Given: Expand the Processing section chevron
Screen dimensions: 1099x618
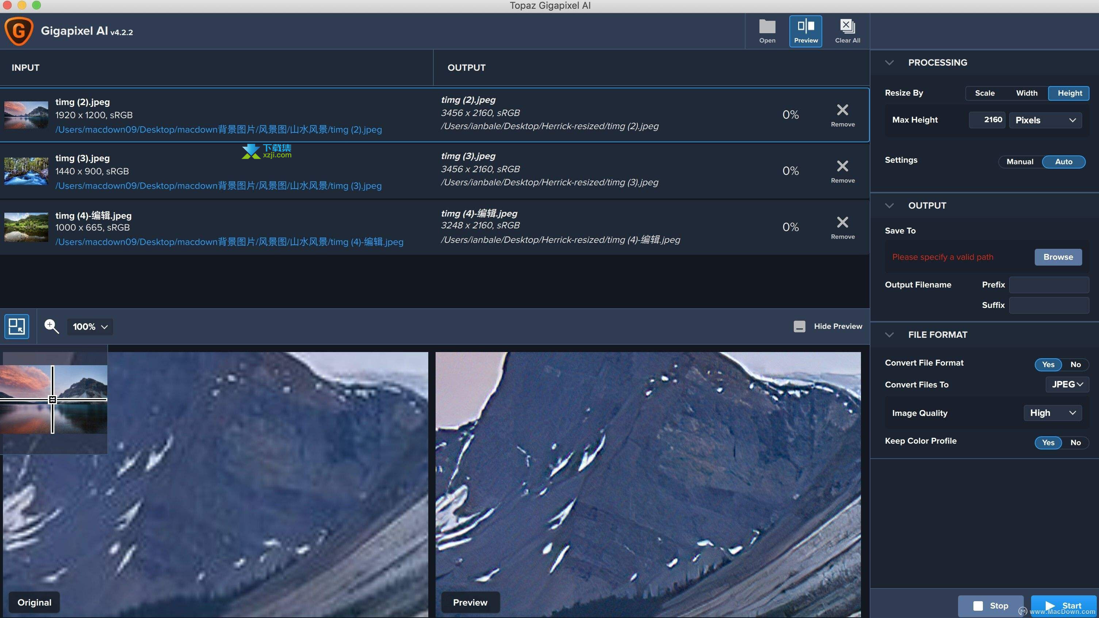Looking at the screenshot, I should (x=889, y=63).
